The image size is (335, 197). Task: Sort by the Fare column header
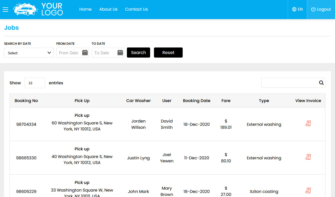pyautogui.click(x=226, y=101)
